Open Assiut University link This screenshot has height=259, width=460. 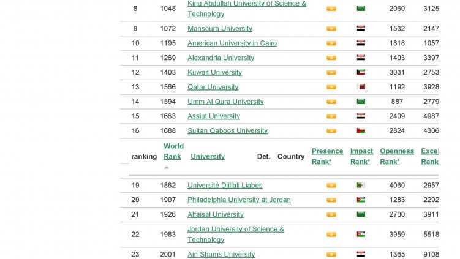[x=214, y=116]
